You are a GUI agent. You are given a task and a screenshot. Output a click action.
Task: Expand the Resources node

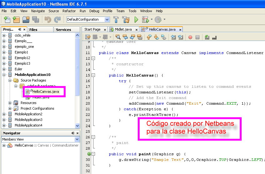(10, 103)
